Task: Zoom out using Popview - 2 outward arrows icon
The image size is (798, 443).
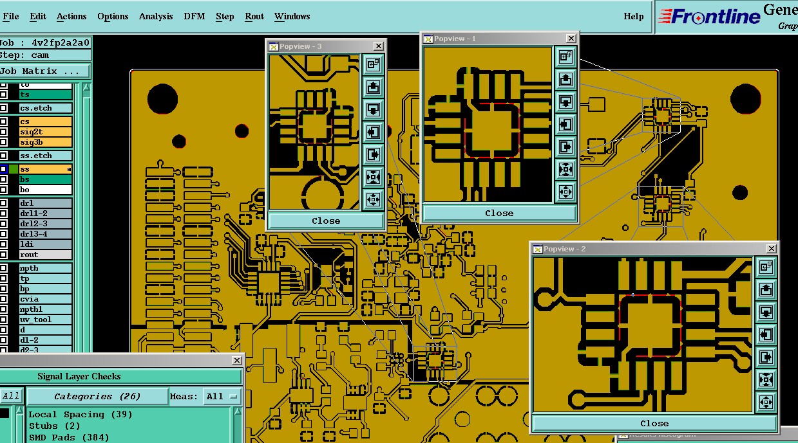Action: (x=765, y=402)
